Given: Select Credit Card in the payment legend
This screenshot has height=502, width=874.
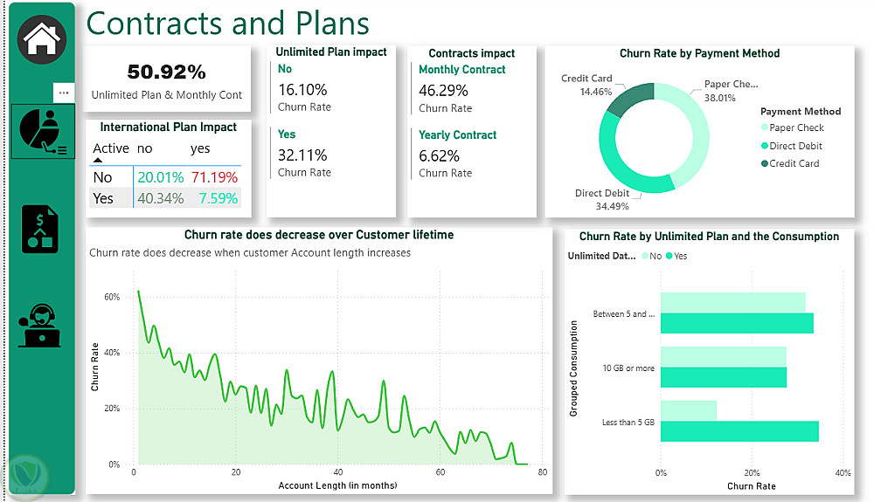Looking at the screenshot, I should click(x=794, y=163).
